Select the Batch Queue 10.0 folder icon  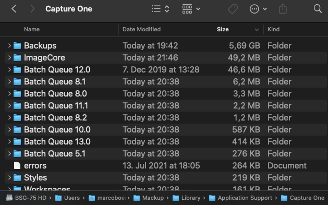click(17, 129)
